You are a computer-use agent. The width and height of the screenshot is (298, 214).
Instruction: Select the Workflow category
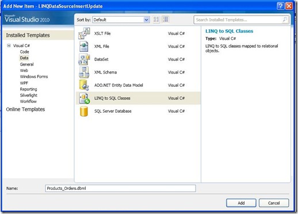28,101
